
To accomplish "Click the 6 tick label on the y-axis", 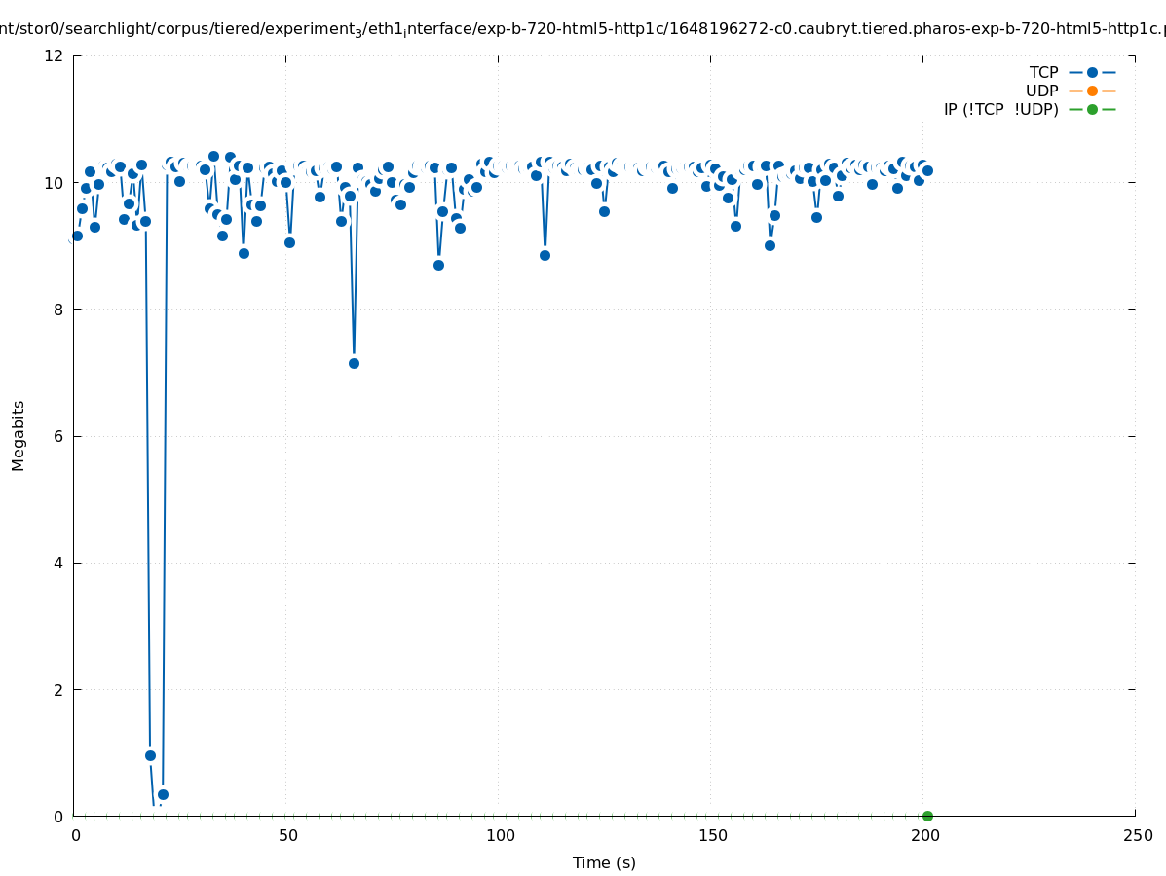I will tap(58, 436).
